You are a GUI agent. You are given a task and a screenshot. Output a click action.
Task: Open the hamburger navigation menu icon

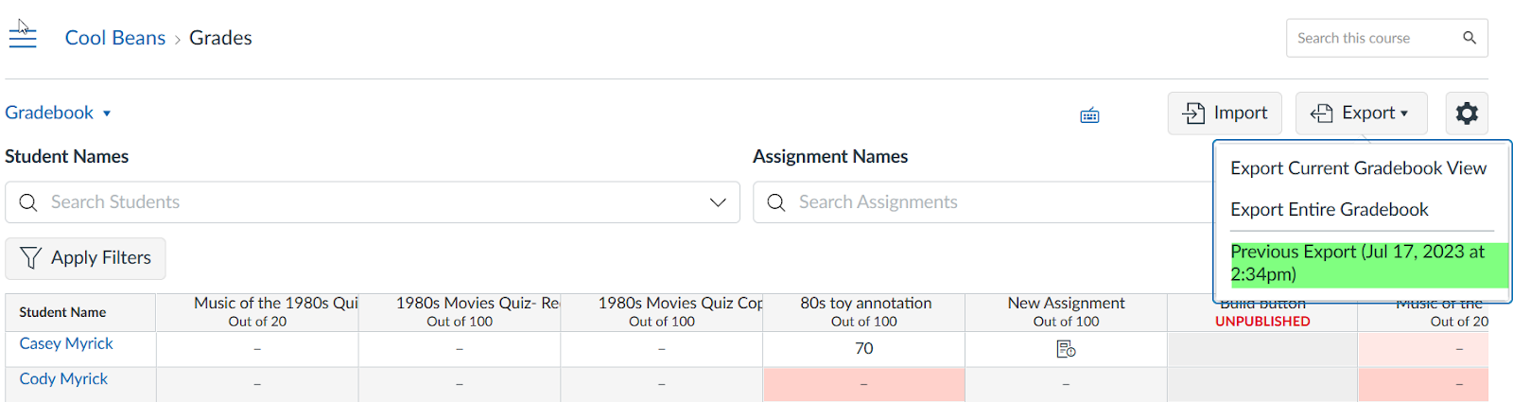point(23,38)
